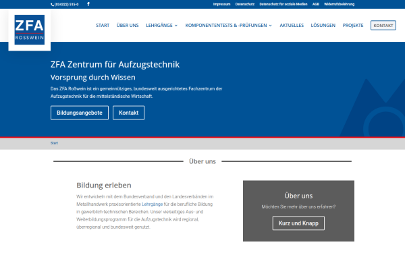The width and height of the screenshot is (405, 253).
Task: Click the ZFA Rosswein logo
Action: pyautogui.click(x=30, y=30)
